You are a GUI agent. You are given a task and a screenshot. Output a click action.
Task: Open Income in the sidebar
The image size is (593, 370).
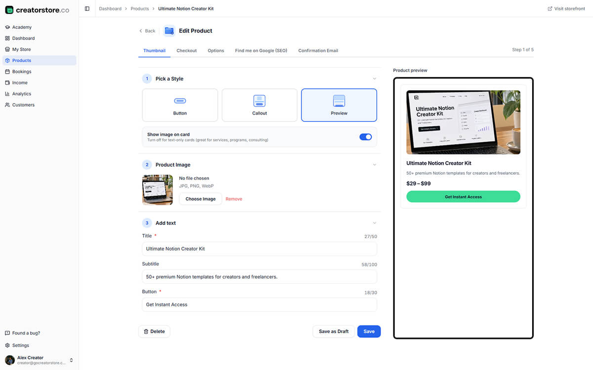(x=40, y=82)
